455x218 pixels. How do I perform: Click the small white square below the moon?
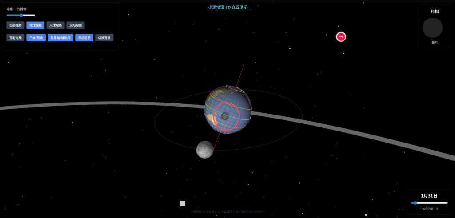182,203
